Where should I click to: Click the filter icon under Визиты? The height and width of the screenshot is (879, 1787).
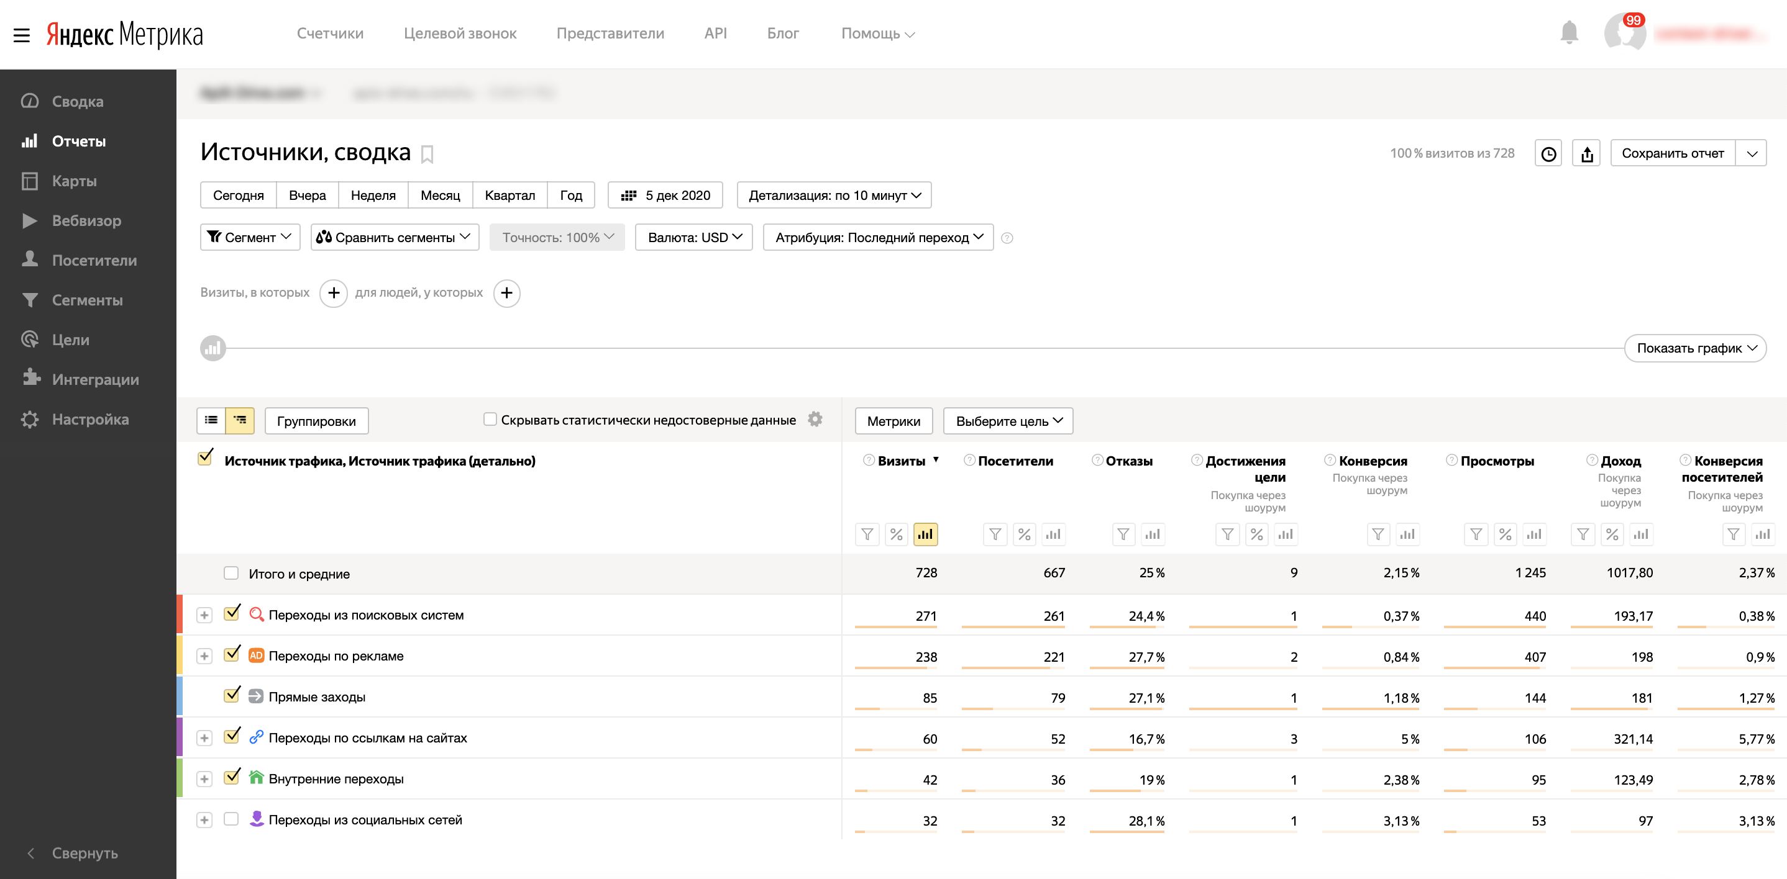[867, 534]
